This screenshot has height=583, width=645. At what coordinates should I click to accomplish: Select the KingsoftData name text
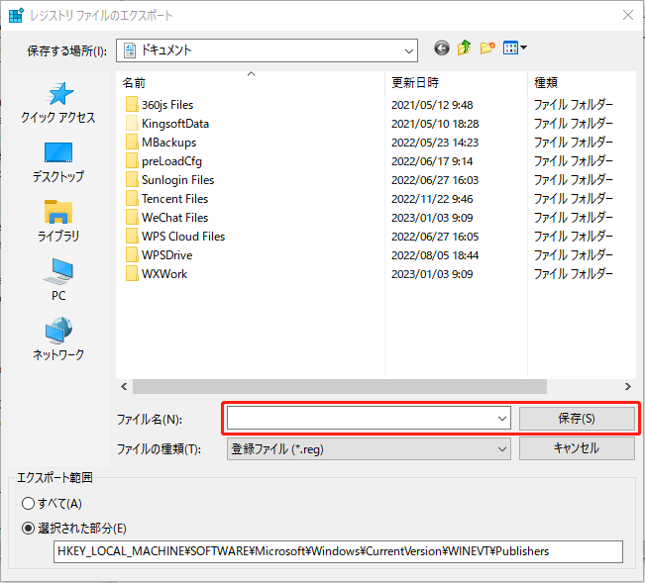coord(175,124)
